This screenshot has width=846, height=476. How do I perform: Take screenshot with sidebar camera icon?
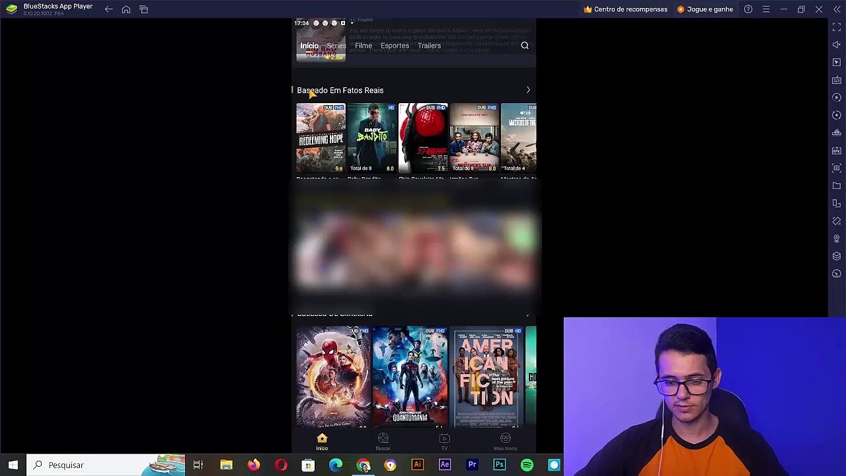point(837,168)
